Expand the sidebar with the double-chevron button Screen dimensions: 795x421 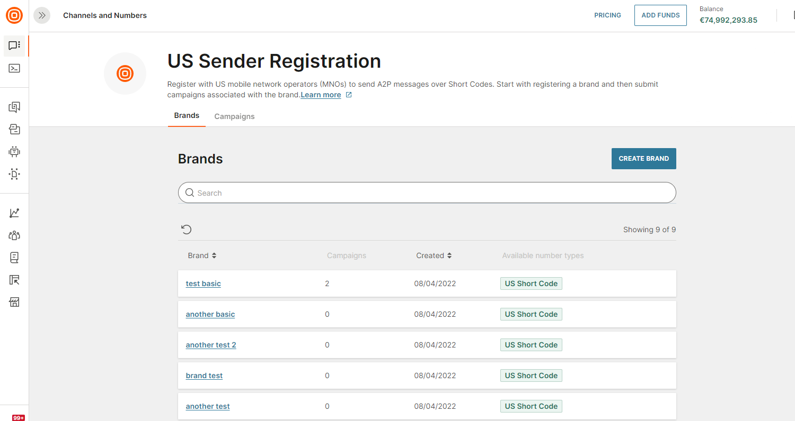coord(42,15)
